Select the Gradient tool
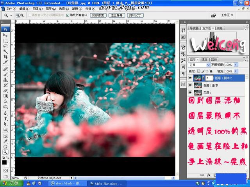250x187 pixels. (x=5, y=96)
